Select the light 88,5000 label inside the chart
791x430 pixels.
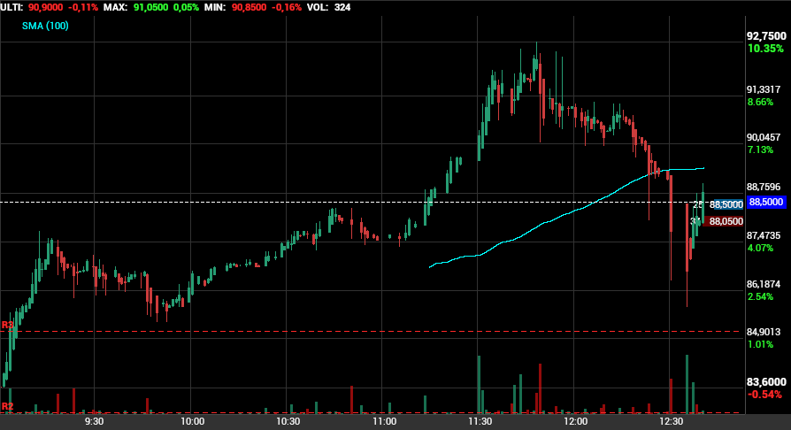pos(726,204)
